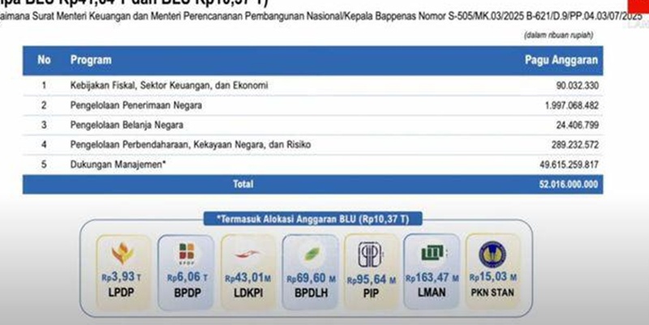The height and width of the screenshot is (325, 649).
Task: Click the Rp69,60 M amount
Action: (312, 278)
